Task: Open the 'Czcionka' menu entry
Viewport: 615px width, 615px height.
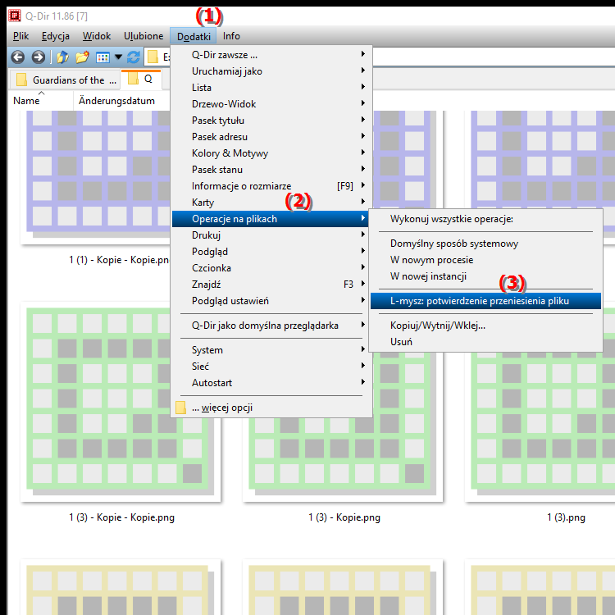Action: [x=271, y=268]
